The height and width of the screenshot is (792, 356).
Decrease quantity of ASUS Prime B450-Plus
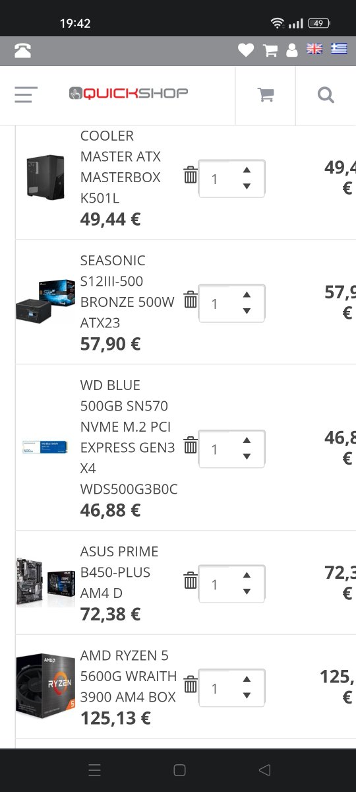[x=247, y=592]
